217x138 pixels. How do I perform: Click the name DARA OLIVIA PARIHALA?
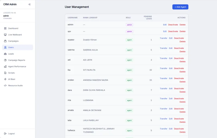coord(94,90)
